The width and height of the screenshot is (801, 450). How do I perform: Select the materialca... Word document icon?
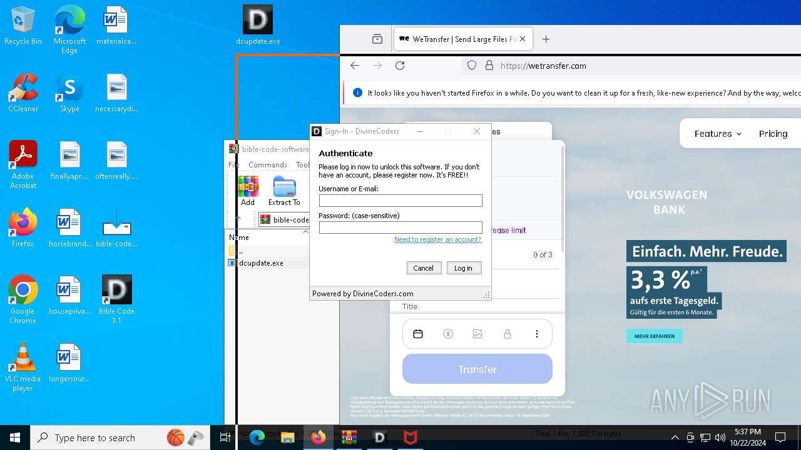pos(116,26)
